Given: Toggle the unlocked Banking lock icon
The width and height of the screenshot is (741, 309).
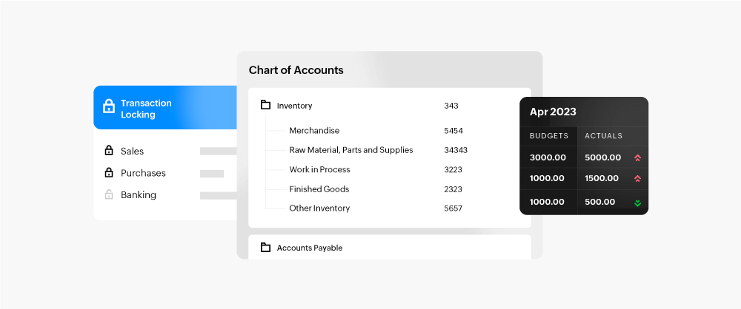Looking at the screenshot, I should 108,195.
